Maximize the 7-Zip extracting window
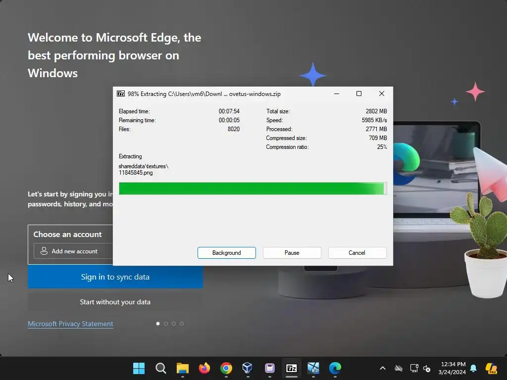Viewport: 507px width, 380px height. 359,94
